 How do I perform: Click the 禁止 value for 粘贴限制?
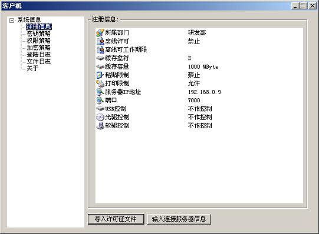pyautogui.click(x=194, y=75)
